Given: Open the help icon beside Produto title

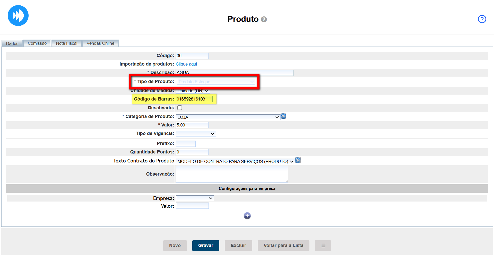Looking at the screenshot, I should pos(264,20).
